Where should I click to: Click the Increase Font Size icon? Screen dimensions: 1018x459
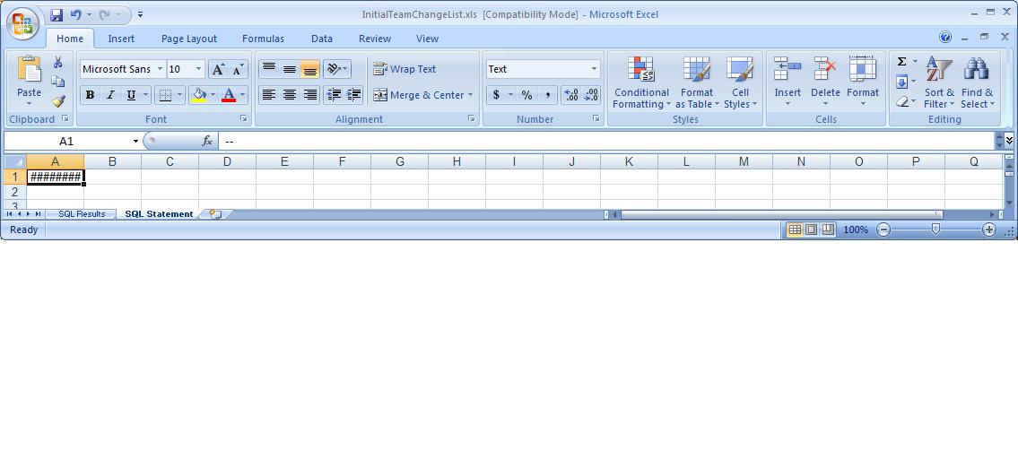point(218,69)
